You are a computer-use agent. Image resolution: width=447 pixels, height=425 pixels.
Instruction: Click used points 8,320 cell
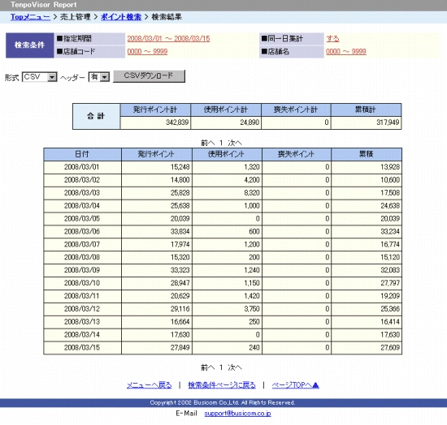(x=227, y=193)
